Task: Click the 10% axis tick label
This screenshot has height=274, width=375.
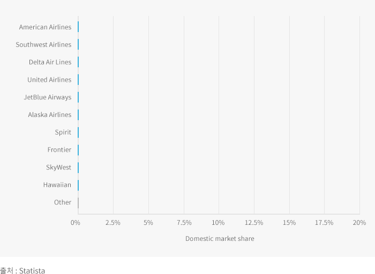Action: pyautogui.click(x=218, y=223)
